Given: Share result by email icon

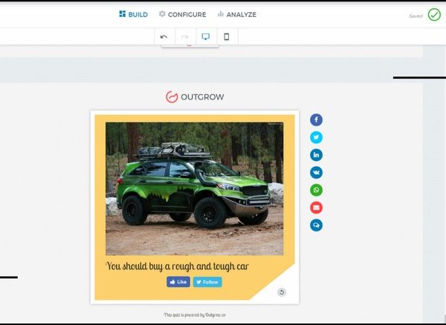Looking at the screenshot, I should 316,207.
